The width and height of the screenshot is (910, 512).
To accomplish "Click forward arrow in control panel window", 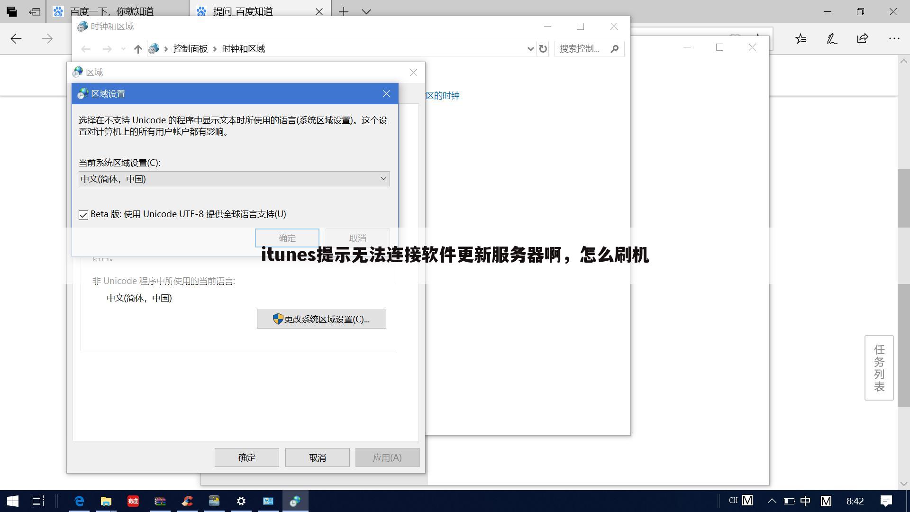I will [x=108, y=49].
